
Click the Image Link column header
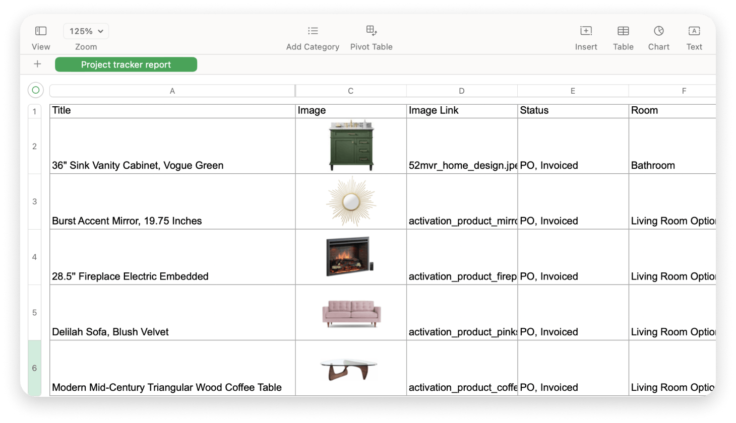(461, 110)
